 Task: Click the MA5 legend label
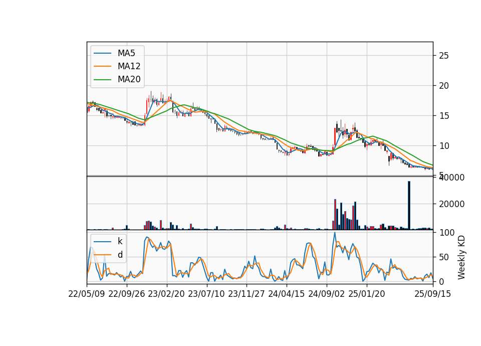click(x=126, y=53)
